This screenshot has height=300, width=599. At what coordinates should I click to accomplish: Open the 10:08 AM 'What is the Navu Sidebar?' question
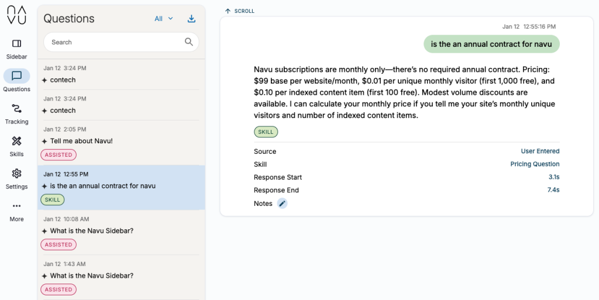pos(91,230)
